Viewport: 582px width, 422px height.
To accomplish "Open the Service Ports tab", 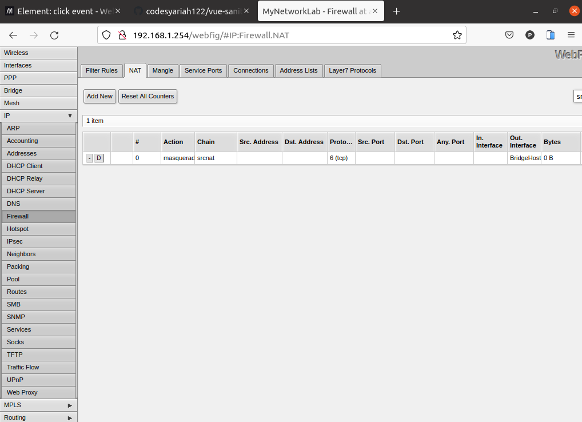I will tap(203, 70).
